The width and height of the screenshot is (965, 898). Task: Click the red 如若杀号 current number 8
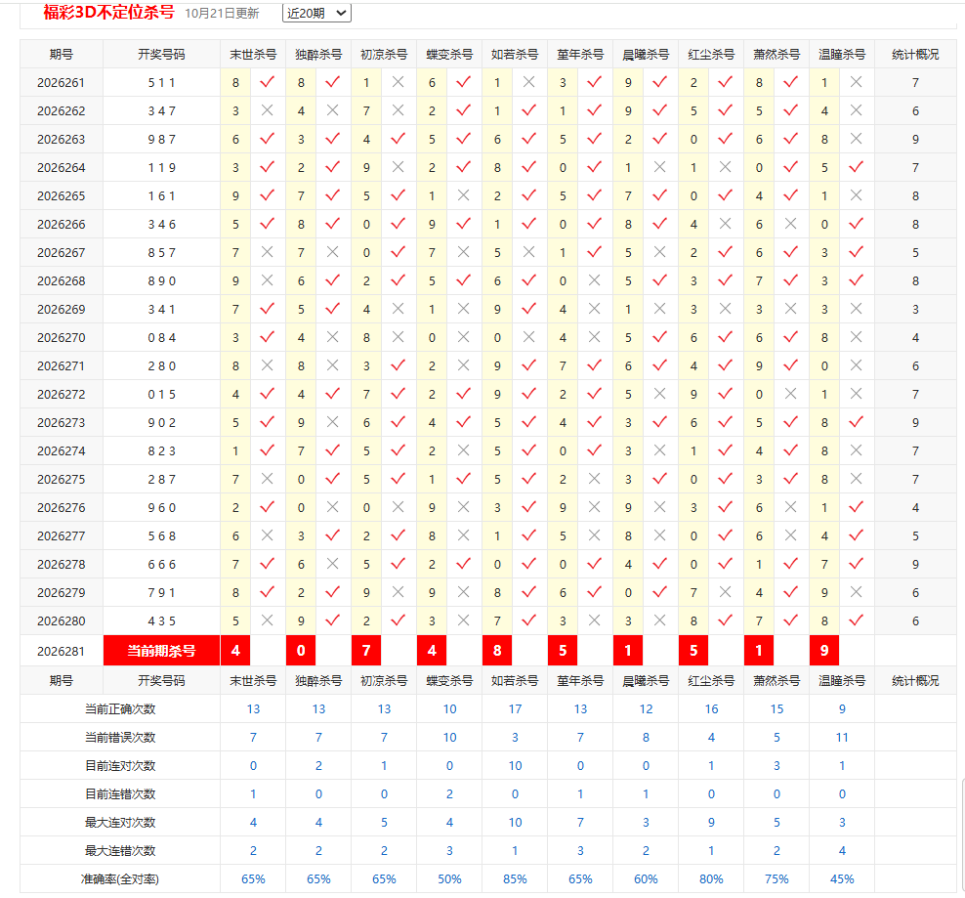click(497, 651)
